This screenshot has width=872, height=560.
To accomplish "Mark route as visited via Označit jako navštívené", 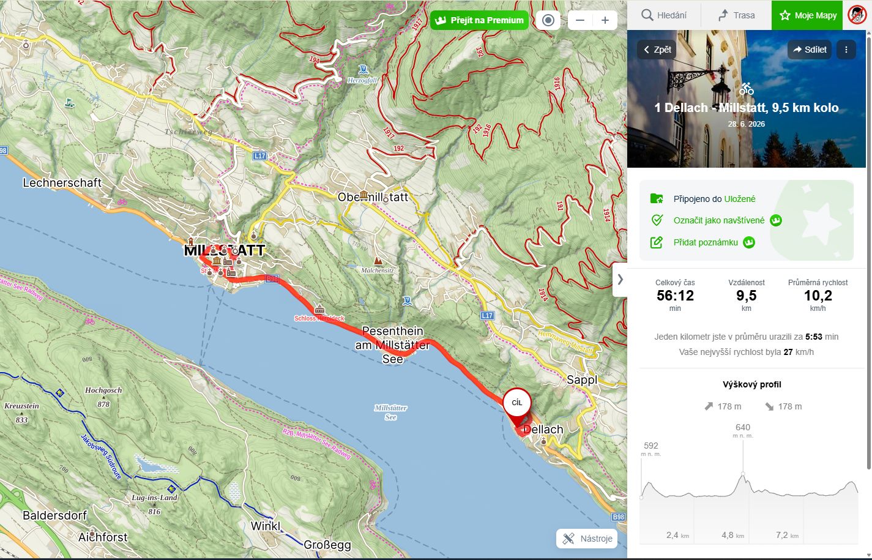I will tap(719, 220).
